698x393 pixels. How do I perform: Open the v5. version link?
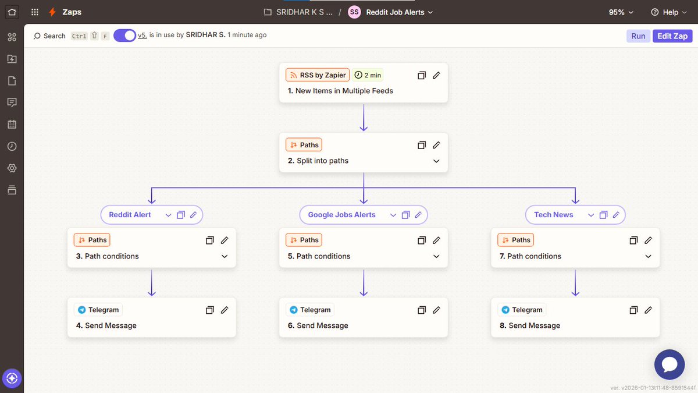tap(143, 35)
